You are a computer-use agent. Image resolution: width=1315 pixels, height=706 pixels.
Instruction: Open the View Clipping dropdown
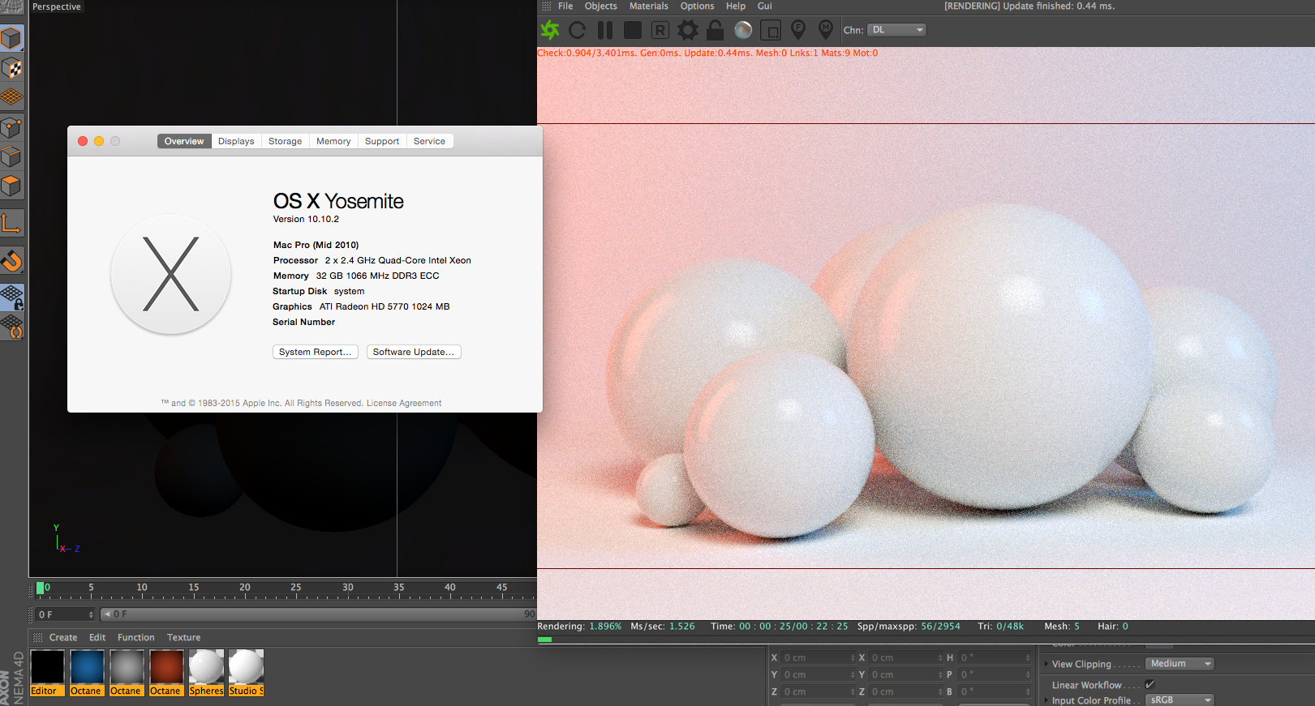(x=1180, y=664)
